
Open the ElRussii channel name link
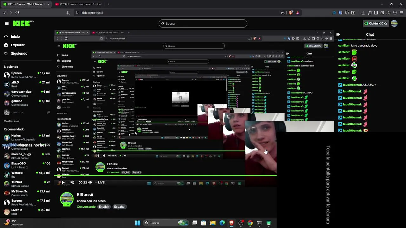pyautogui.click(x=85, y=195)
